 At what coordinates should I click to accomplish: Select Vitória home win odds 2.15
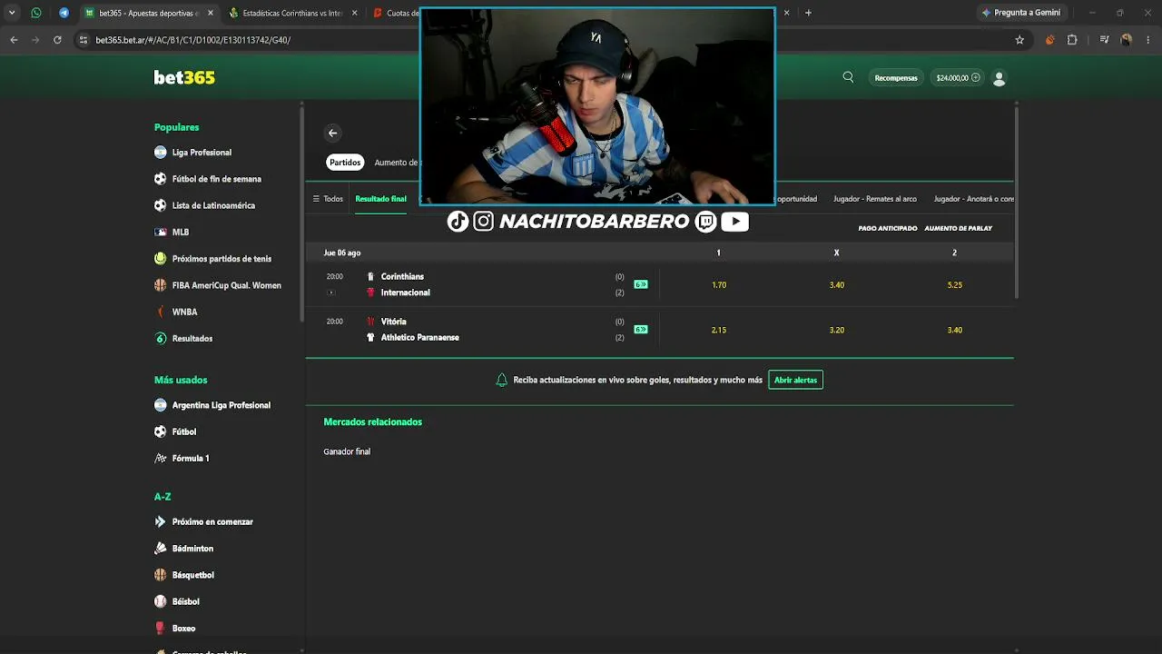point(719,330)
